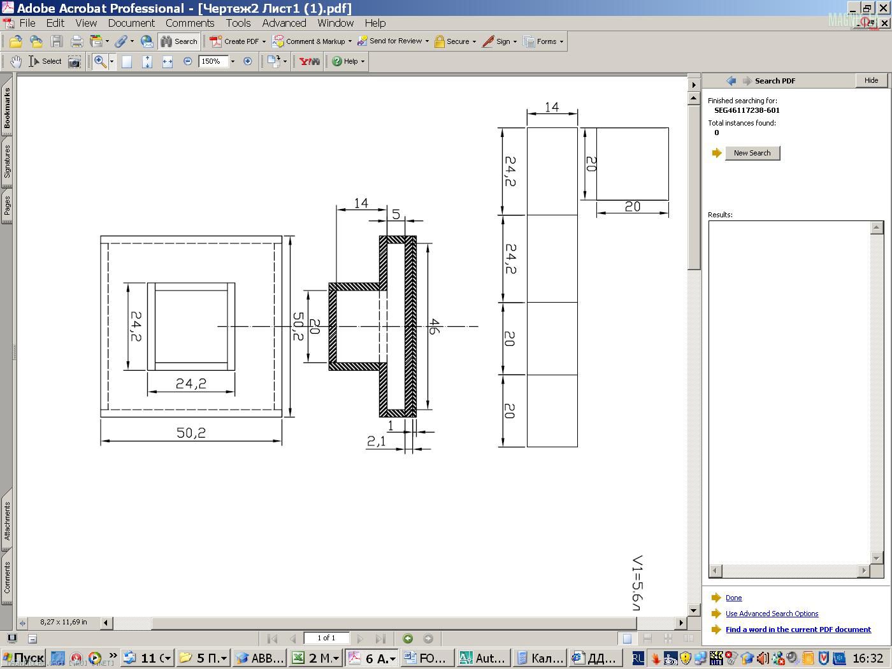
Task: Click the vertical scrollbar down arrow of document
Action: (x=694, y=610)
